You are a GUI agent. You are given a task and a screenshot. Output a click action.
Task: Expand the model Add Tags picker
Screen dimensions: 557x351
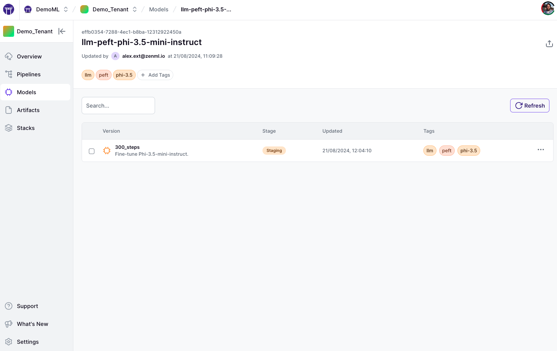(x=155, y=75)
